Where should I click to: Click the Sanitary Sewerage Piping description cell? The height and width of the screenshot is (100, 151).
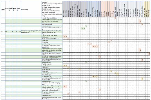(31, 32)
